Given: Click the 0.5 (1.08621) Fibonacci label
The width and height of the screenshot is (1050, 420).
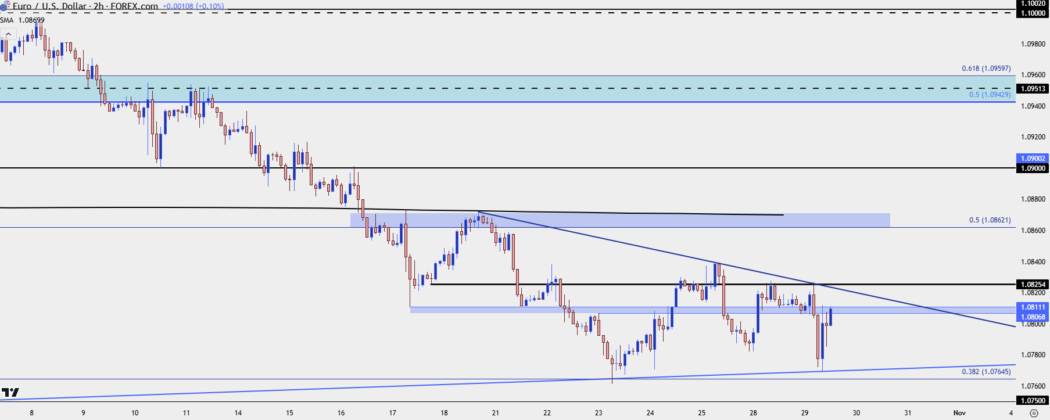Looking at the screenshot, I should pyautogui.click(x=990, y=220).
